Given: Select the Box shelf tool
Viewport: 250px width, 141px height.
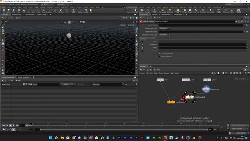Looking at the screenshot, I should (4, 11).
